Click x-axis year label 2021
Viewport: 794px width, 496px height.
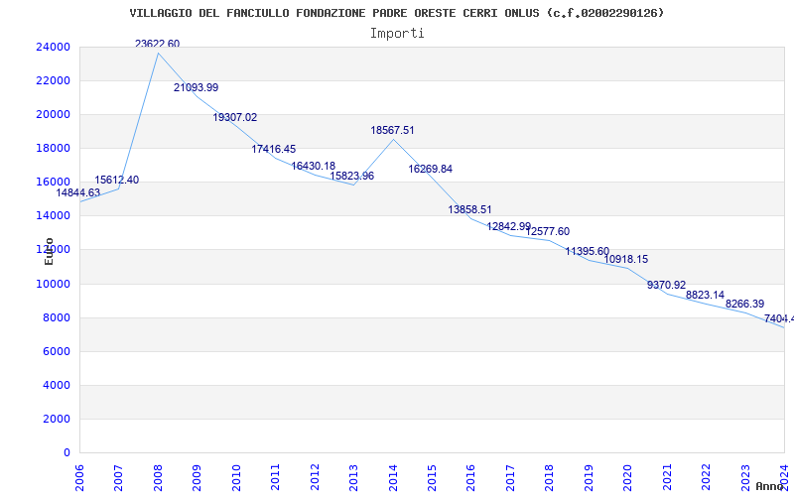tap(667, 477)
